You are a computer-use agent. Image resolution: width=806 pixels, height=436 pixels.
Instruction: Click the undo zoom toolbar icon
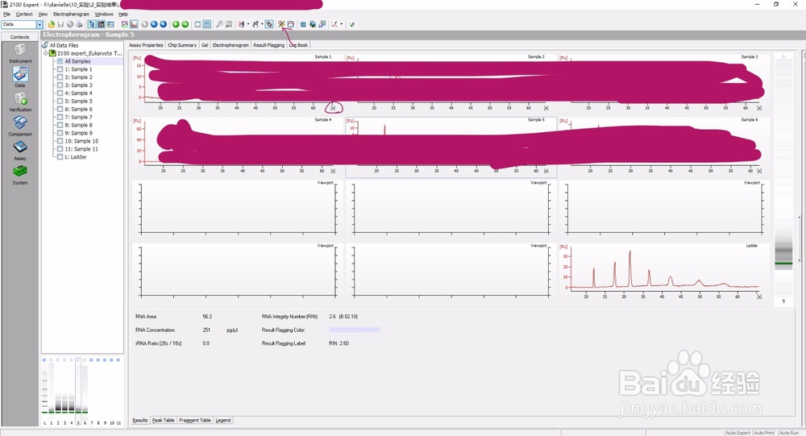click(229, 24)
